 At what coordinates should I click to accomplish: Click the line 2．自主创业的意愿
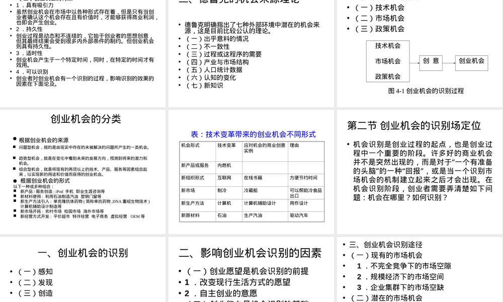221,293
